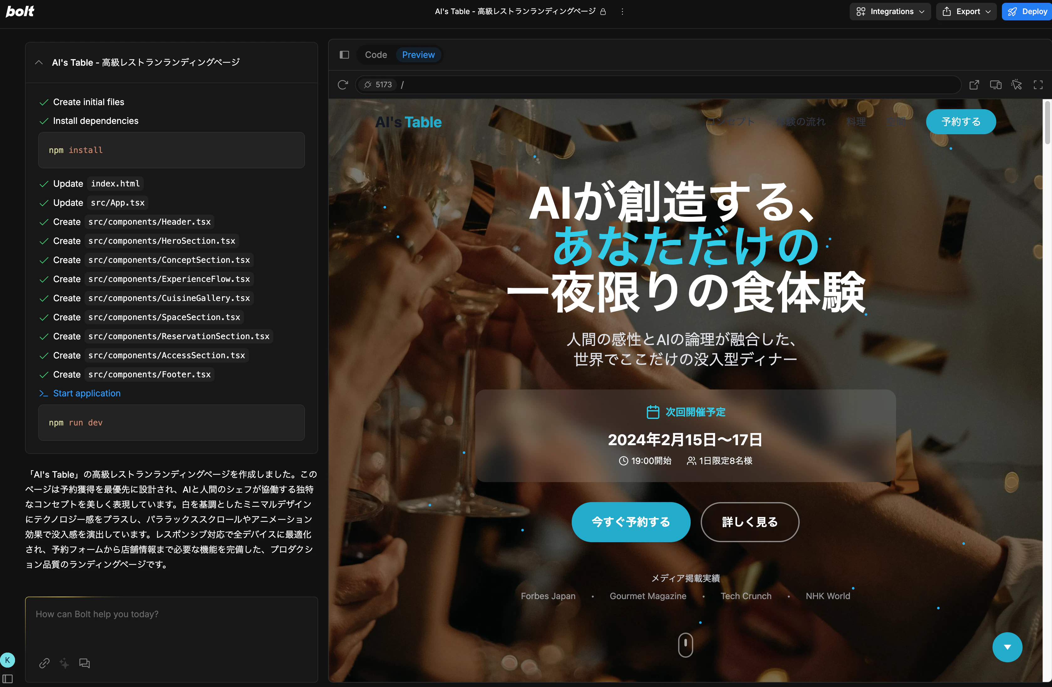Click the 詳しく見る button
The image size is (1052, 687).
click(x=750, y=522)
